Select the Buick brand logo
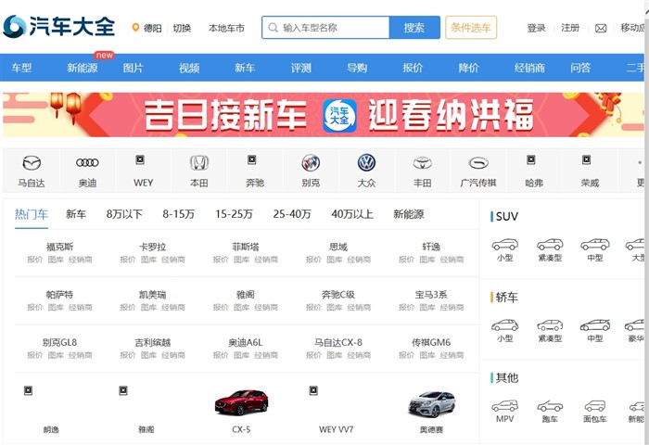This screenshot has height=445, width=649. coord(311,162)
